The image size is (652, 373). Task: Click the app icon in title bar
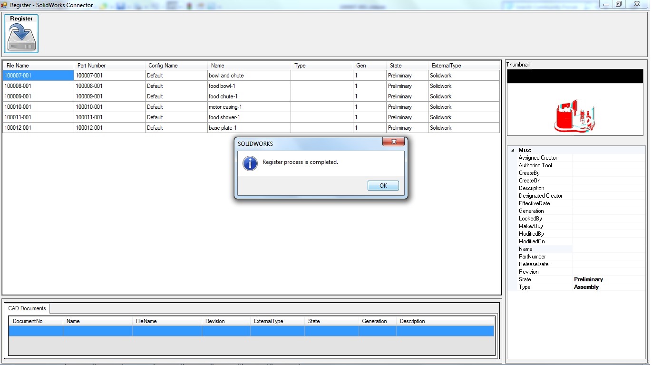click(x=4, y=5)
